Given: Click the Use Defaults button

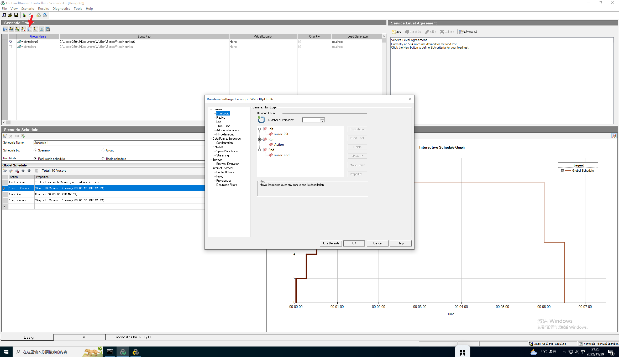Looking at the screenshot, I should [x=331, y=243].
